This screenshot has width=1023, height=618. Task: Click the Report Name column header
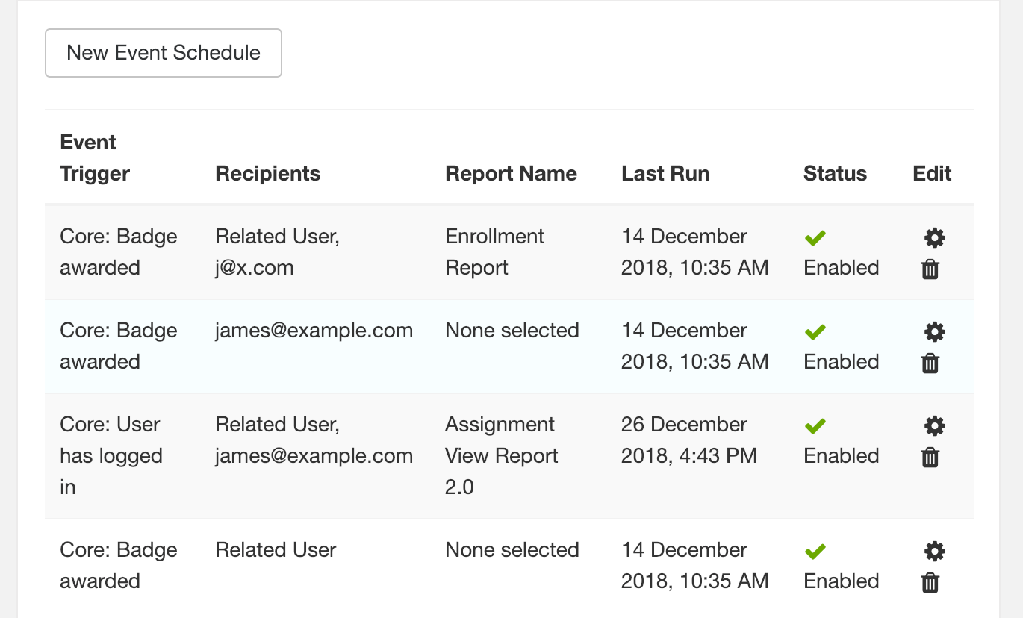pyautogui.click(x=511, y=174)
